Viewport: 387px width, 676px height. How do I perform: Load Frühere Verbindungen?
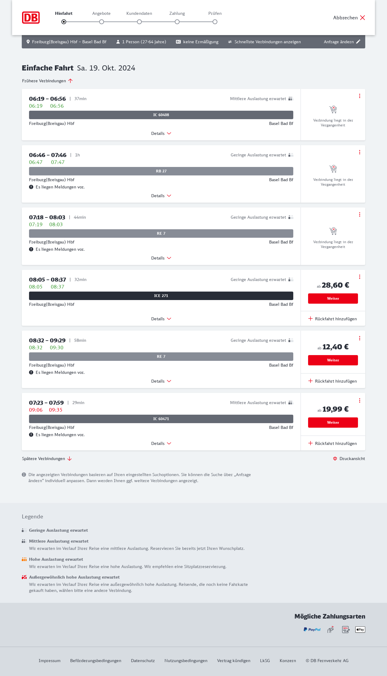(47, 81)
